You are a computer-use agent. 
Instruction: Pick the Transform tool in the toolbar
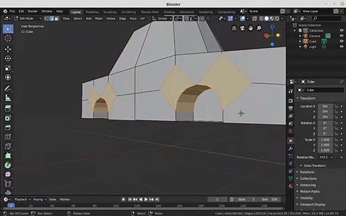tap(8, 77)
